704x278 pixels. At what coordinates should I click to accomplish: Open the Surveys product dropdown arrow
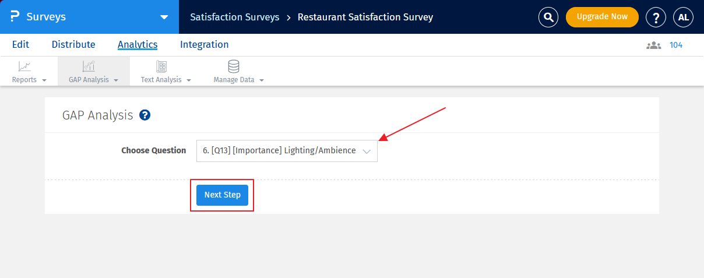pyautogui.click(x=164, y=17)
